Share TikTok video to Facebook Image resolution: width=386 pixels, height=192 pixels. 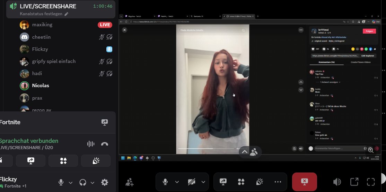tap(370, 49)
